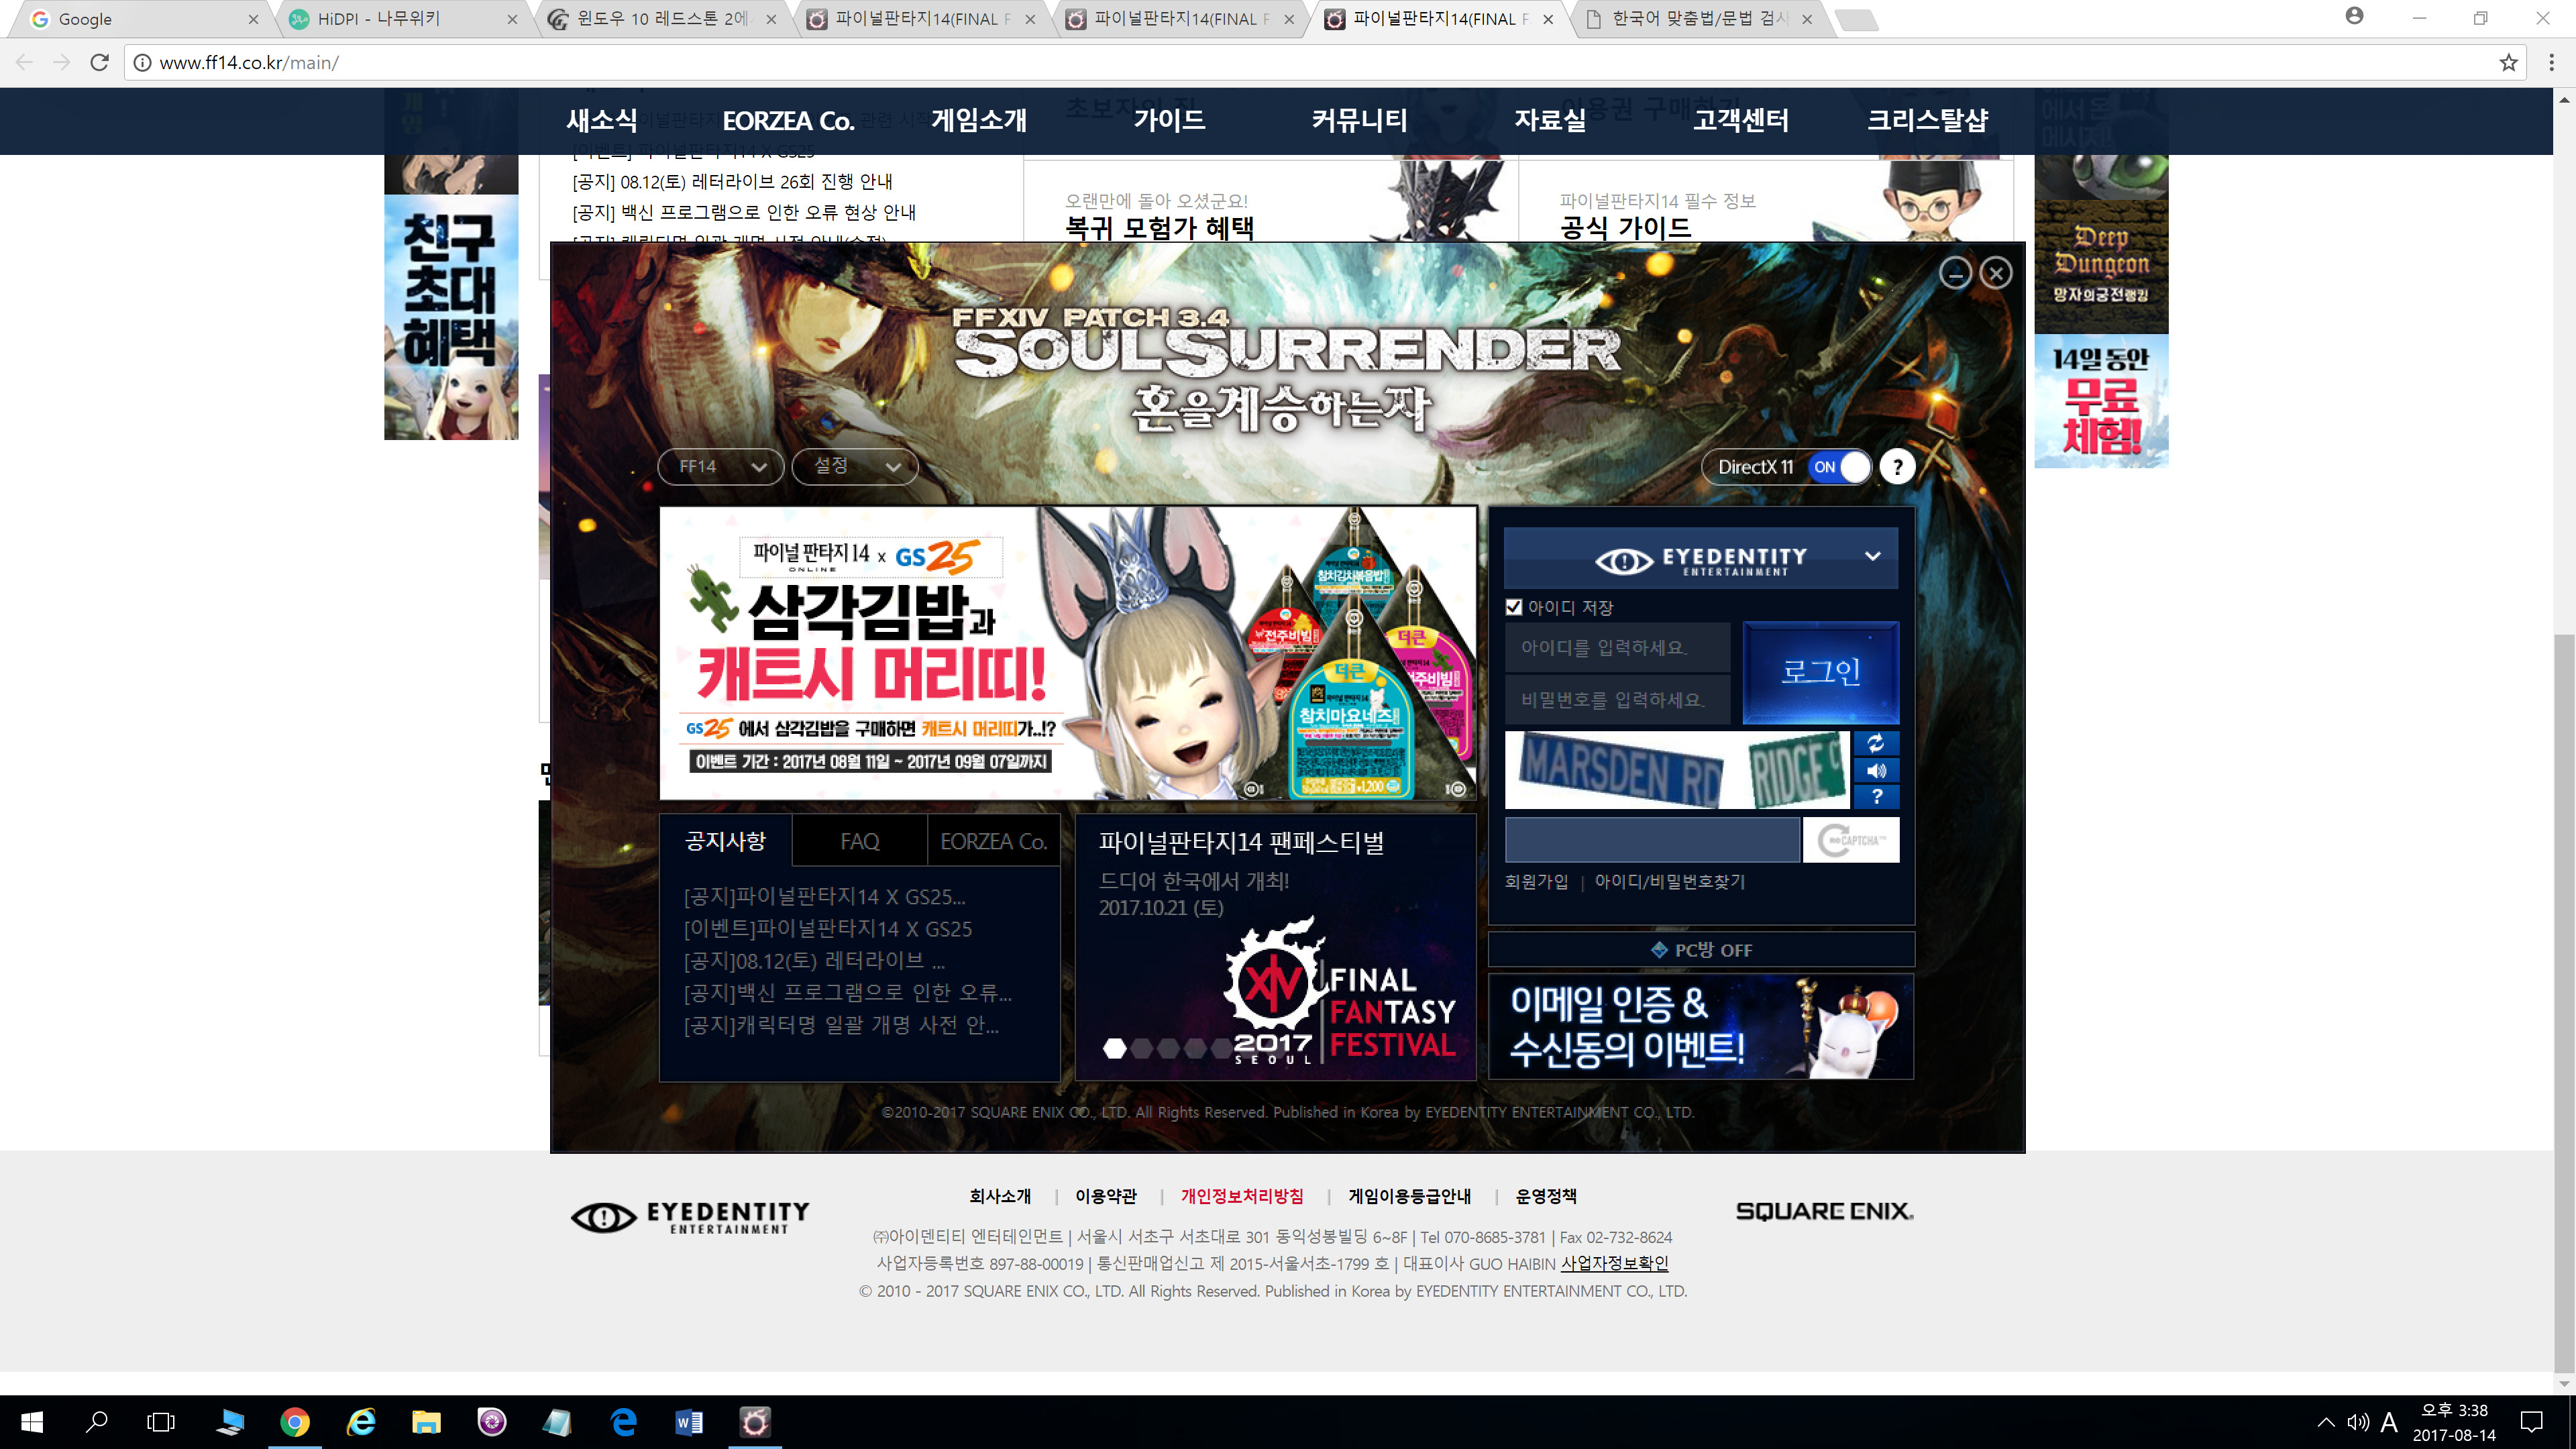This screenshot has height=1449, width=2576.
Task: Open the 자료실 menu
Action: (x=1550, y=121)
